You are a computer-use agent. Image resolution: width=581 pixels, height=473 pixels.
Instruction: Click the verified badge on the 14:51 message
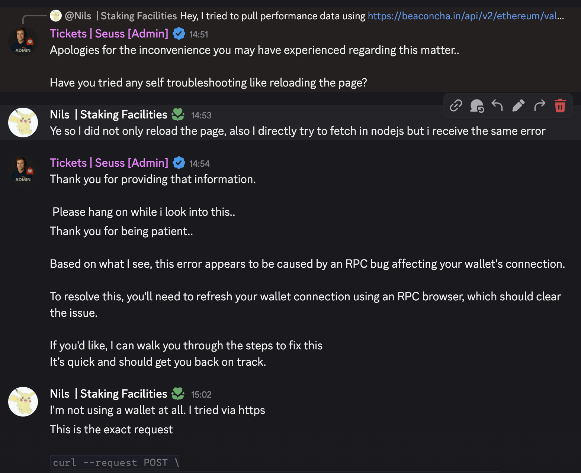(x=179, y=34)
